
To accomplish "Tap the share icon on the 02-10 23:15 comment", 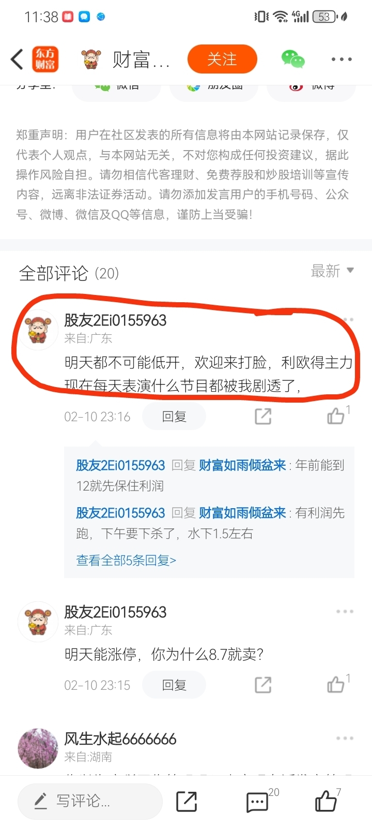I will click(x=263, y=685).
